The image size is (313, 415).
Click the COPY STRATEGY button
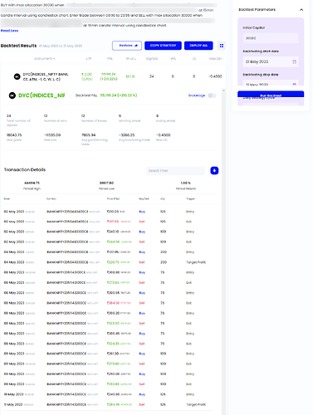point(163,46)
